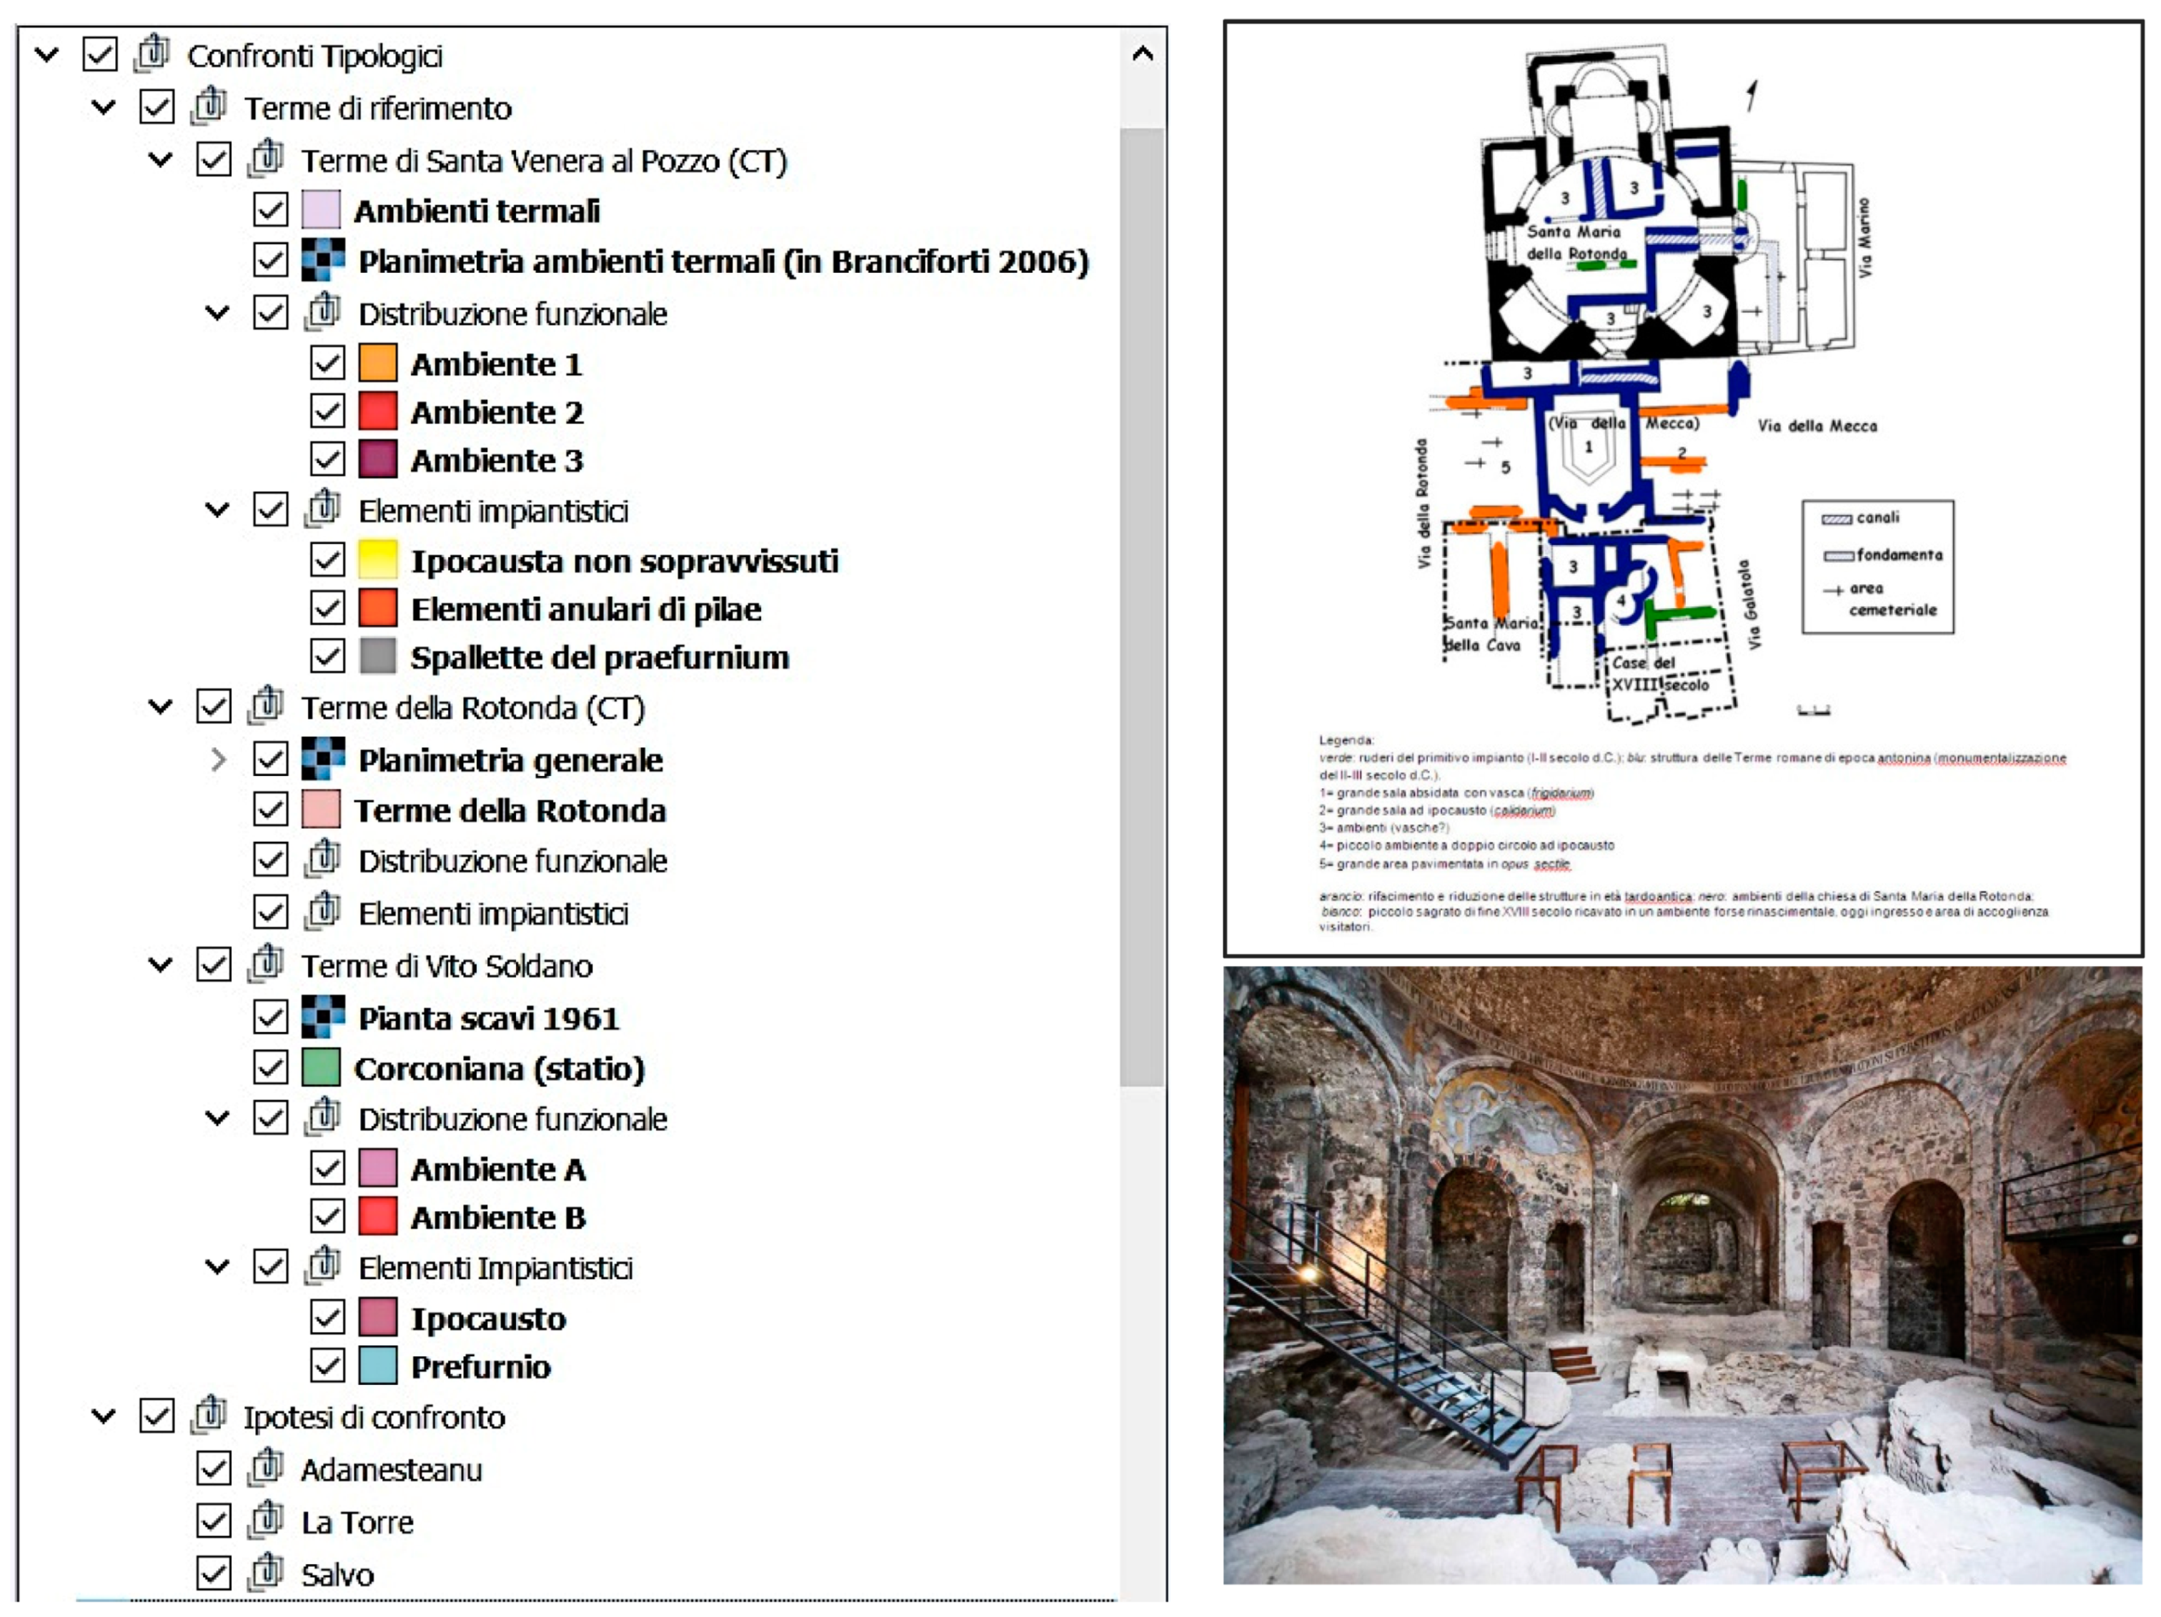Click raster icon of Planimetria ambienti termali
2161x1617 pixels.
(322, 260)
